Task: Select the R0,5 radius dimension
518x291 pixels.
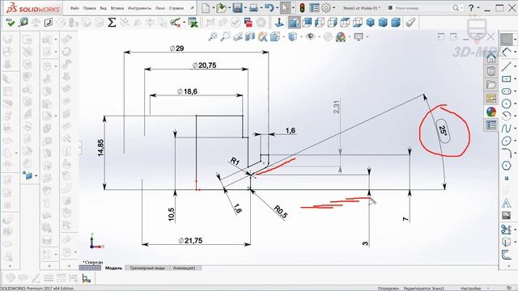Action: pos(281,212)
